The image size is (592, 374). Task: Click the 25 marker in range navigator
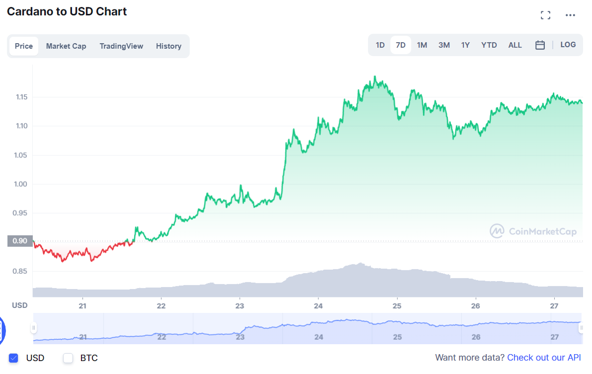click(x=397, y=337)
